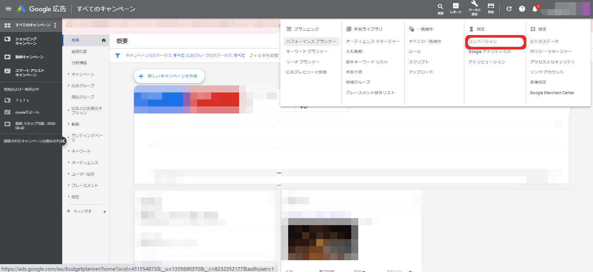Open 共有予算 menu entry
This screenshot has height=272, width=593.
click(x=354, y=72)
